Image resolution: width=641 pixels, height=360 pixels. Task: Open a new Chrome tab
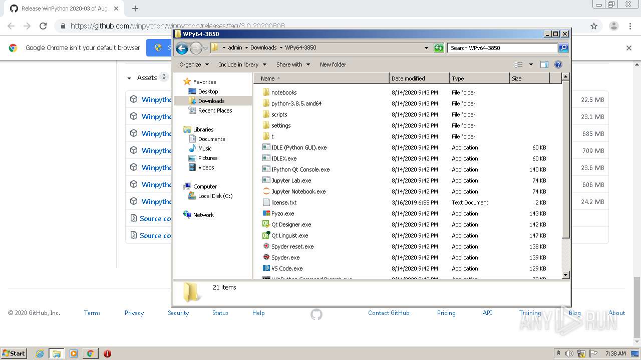click(135, 8)
